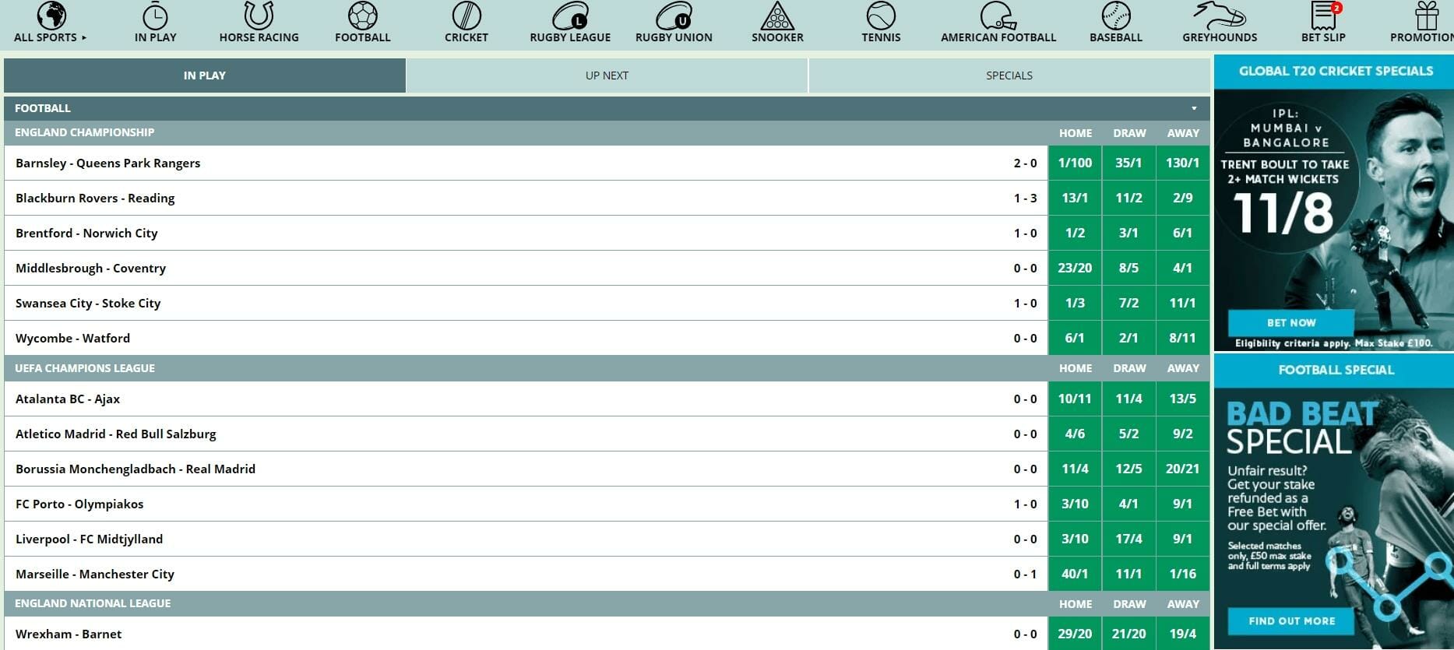Select Wrexham home odds 29/20
The image size is (1454, 650).
click(x=1075, y=634)
